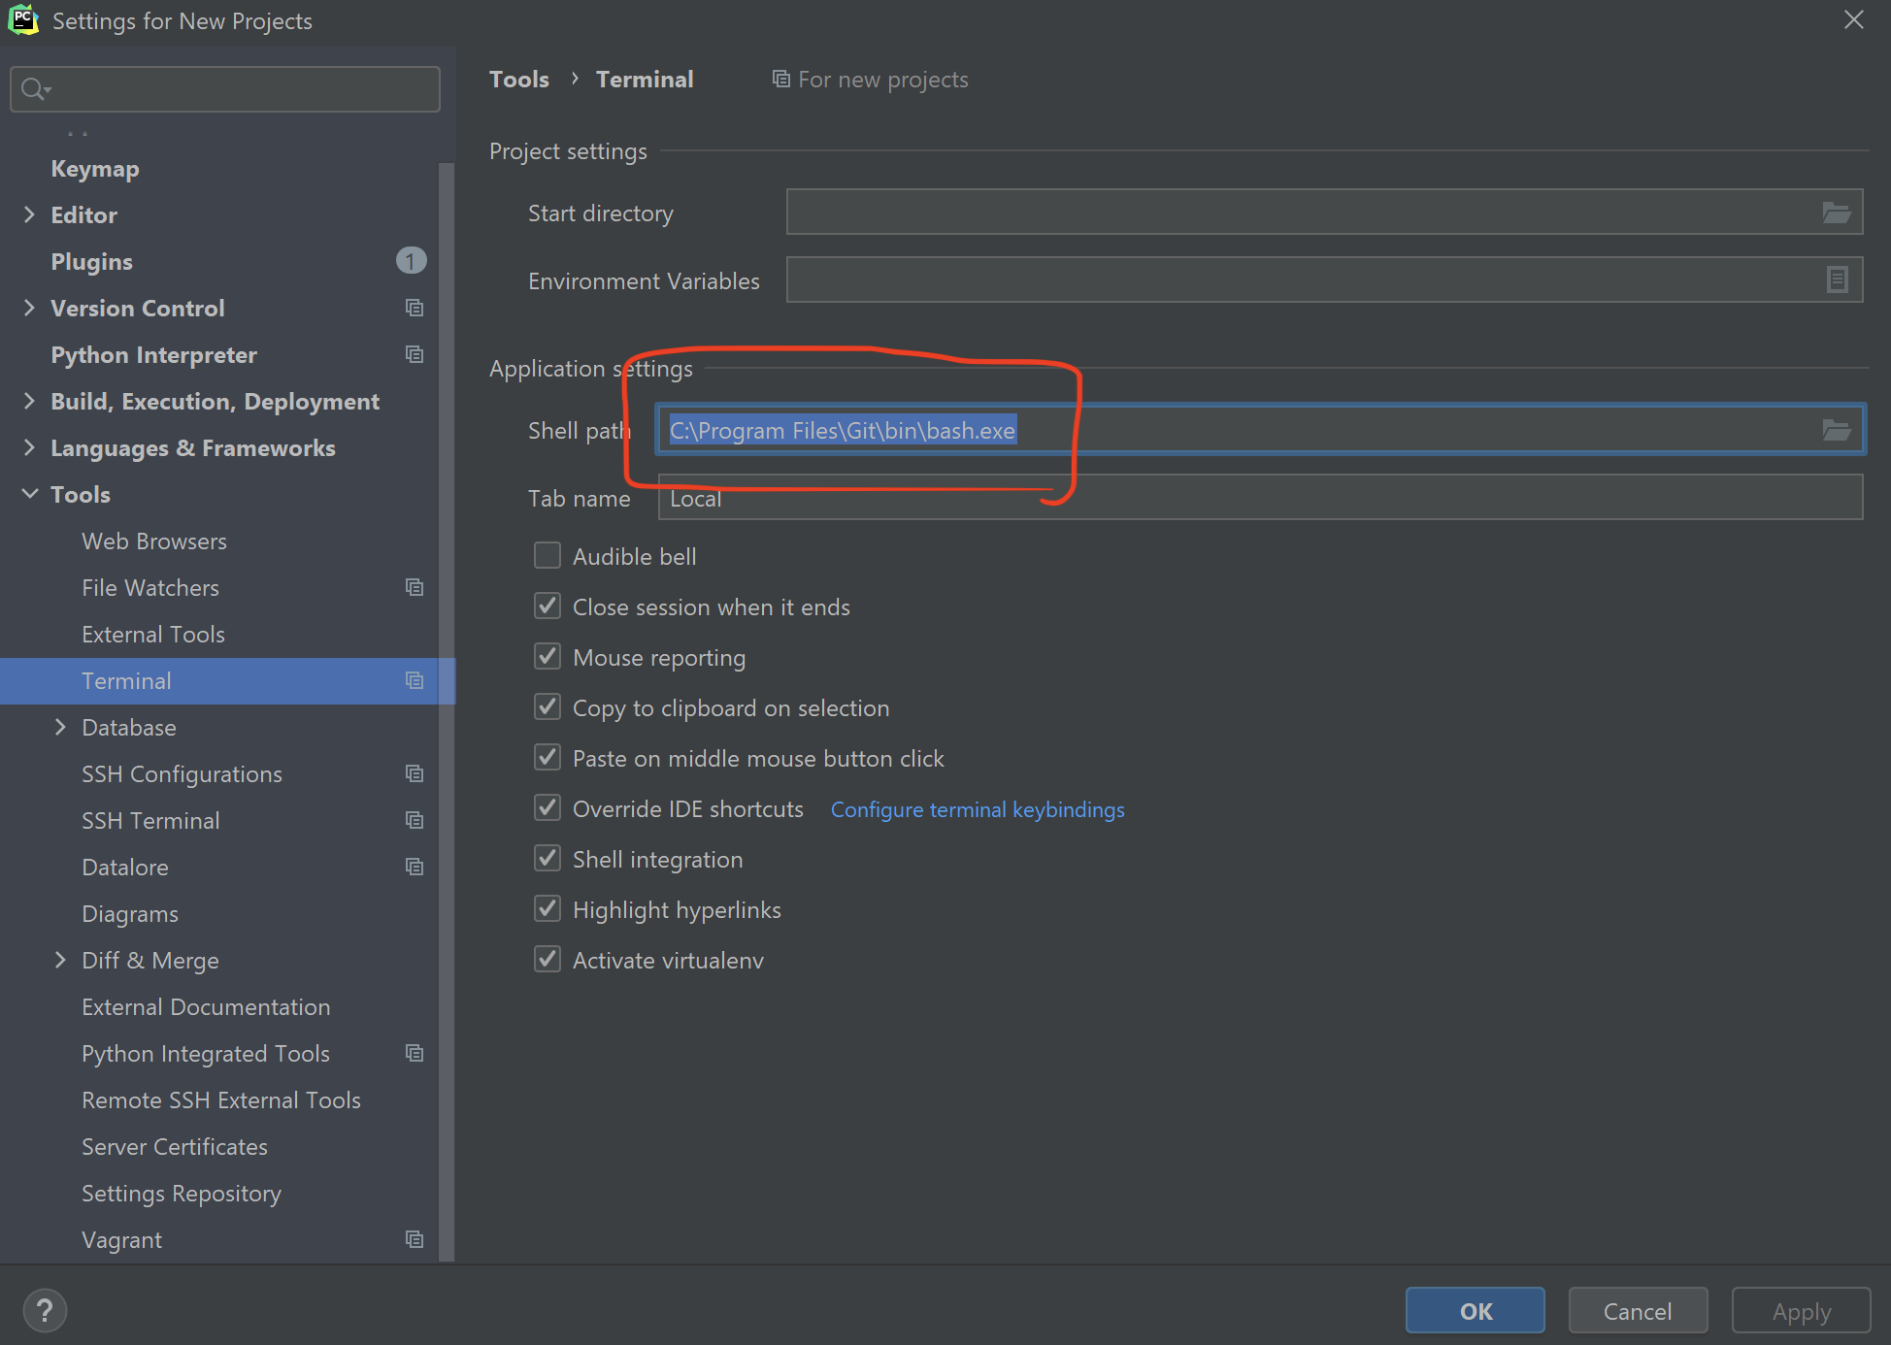This screenshot has height=1345, width=1891.
Task: Expand Languages & Frameworks node
Action: point(29,447)
